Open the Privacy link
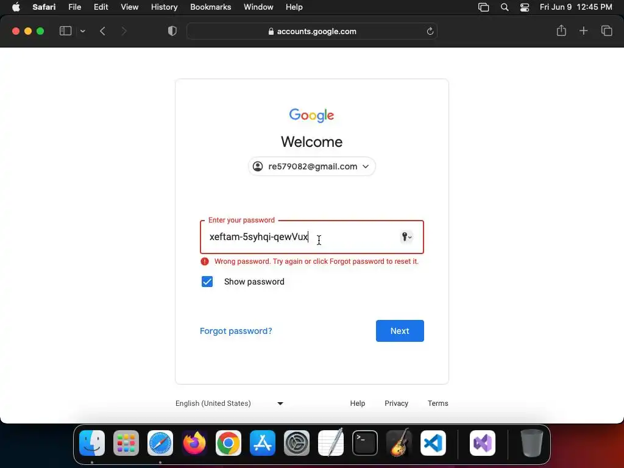 click(x=396, y=403)
